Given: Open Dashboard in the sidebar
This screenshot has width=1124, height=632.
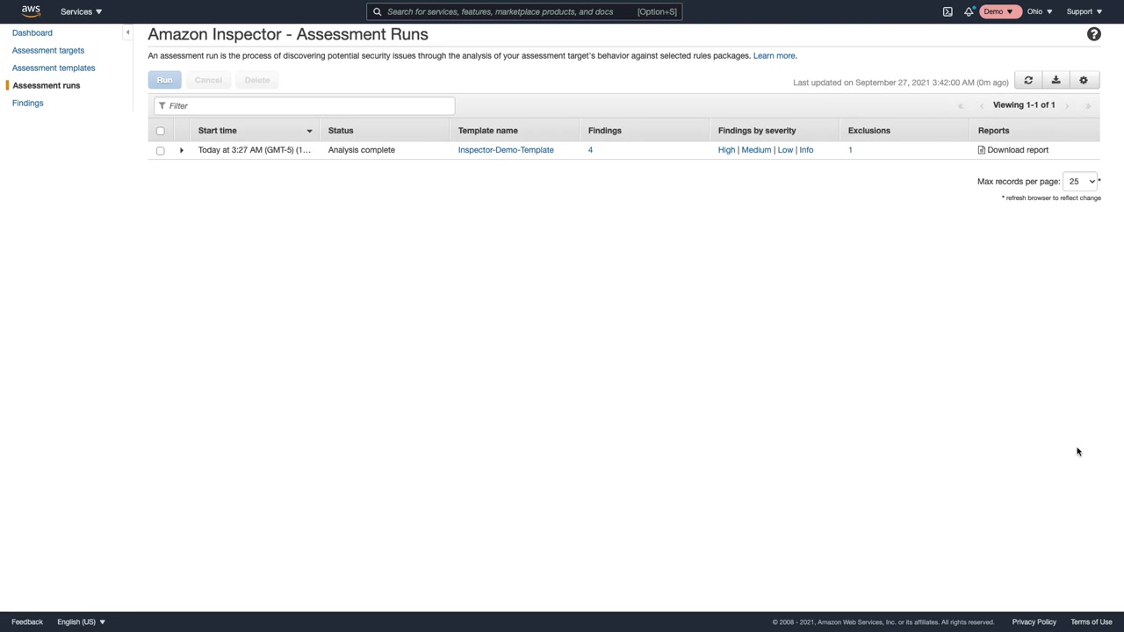Looking at the screenshot, I should [32, 32].
